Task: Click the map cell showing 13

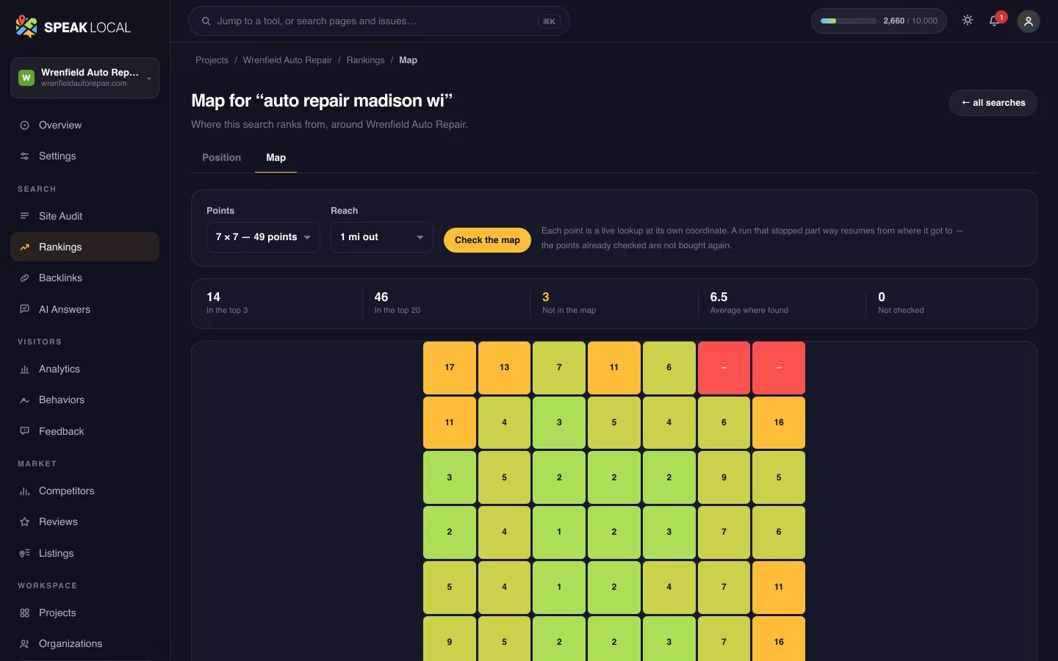Action: click(x=504, y=368)
